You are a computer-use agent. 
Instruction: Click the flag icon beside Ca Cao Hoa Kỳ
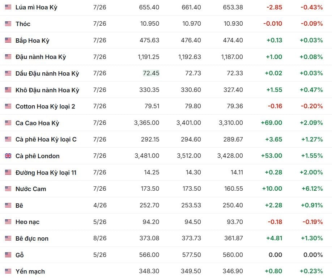pos(8,123)
